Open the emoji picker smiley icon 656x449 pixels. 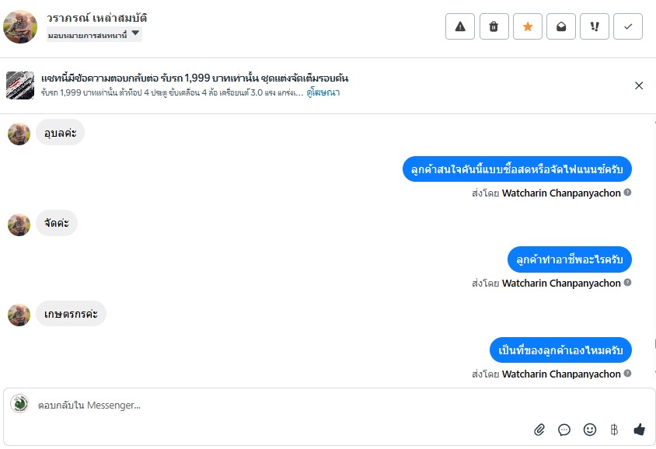click(589, 430)
